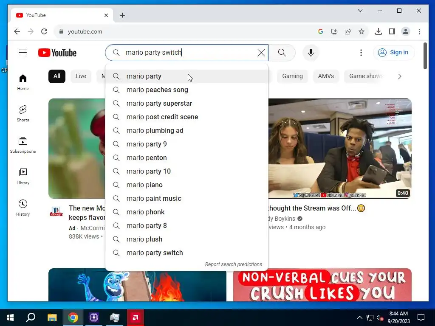Choose suggestion "mario party superstar"

click(x=187, y=104)
